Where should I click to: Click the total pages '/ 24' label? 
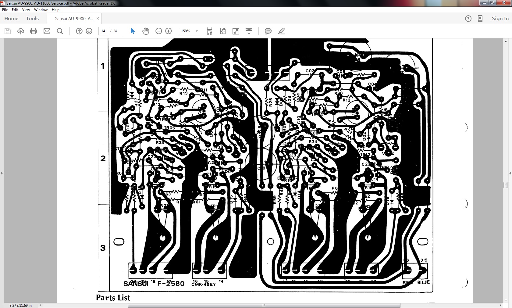(114, 31)
